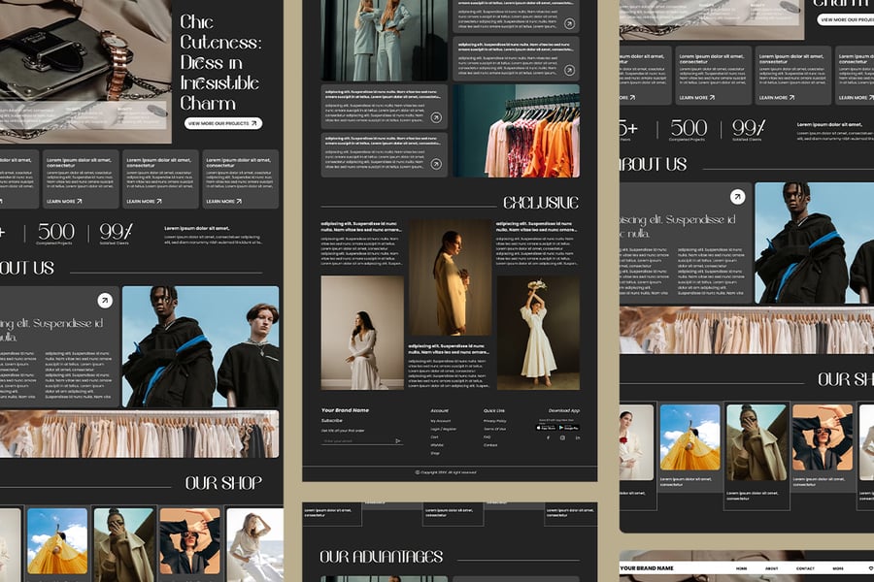Image resolution: width=874 pixels, height=582 pixels.
Task: Click the FAQ link under Quick Link
Action: pos(487,436)
